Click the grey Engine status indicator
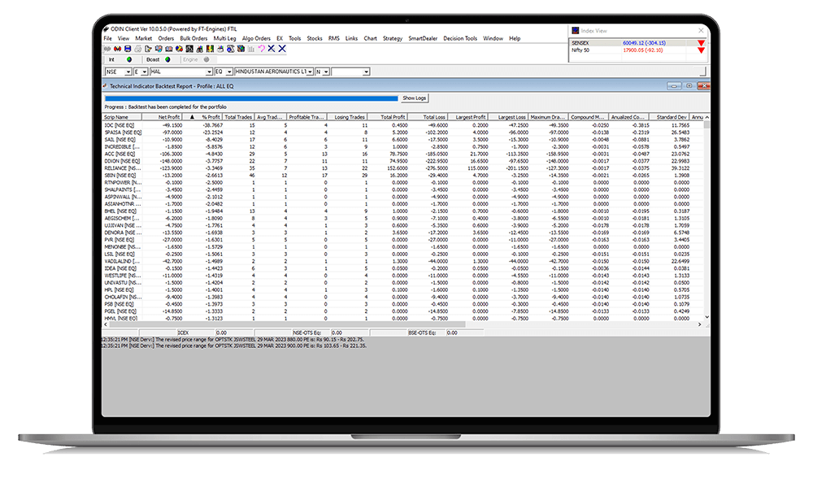The width and height of the screenshot is (813, 483). (x=207, y=59)
